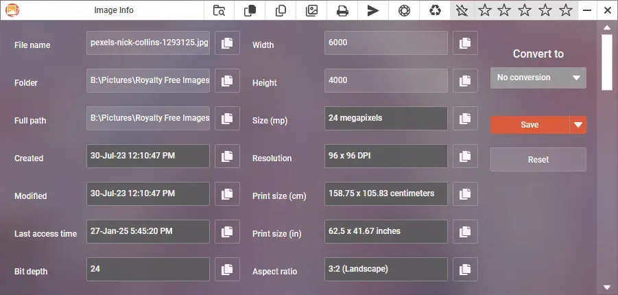This screenshot has width=618, height=295.
Task: Set rating to one star
Action: click(x=484, y=10)
